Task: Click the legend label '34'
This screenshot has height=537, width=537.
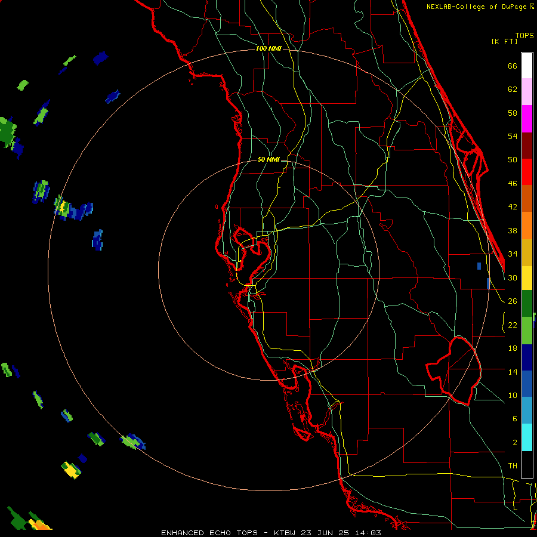Action: click(513, 254)
